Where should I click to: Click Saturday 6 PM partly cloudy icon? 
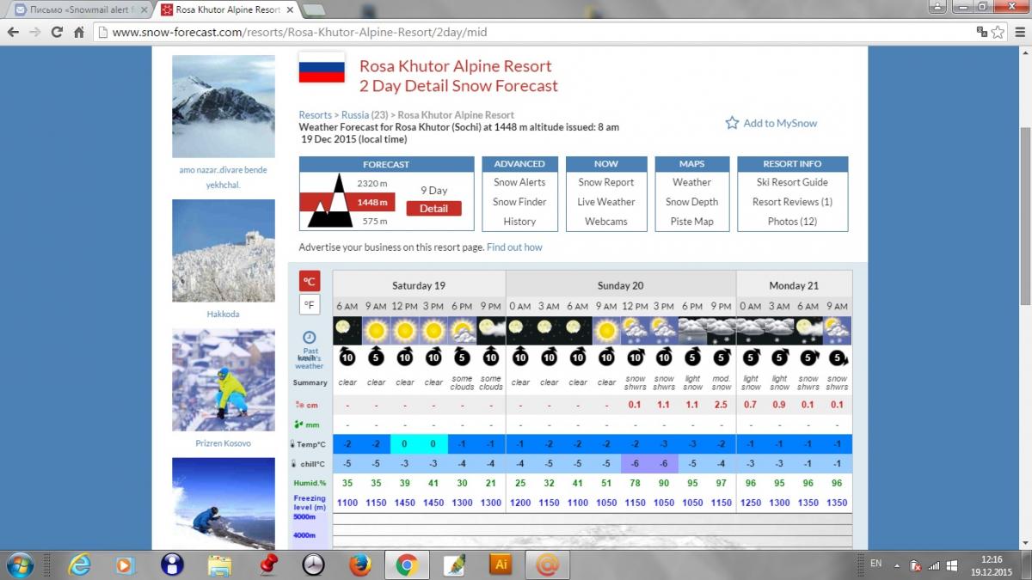point(462,331)
